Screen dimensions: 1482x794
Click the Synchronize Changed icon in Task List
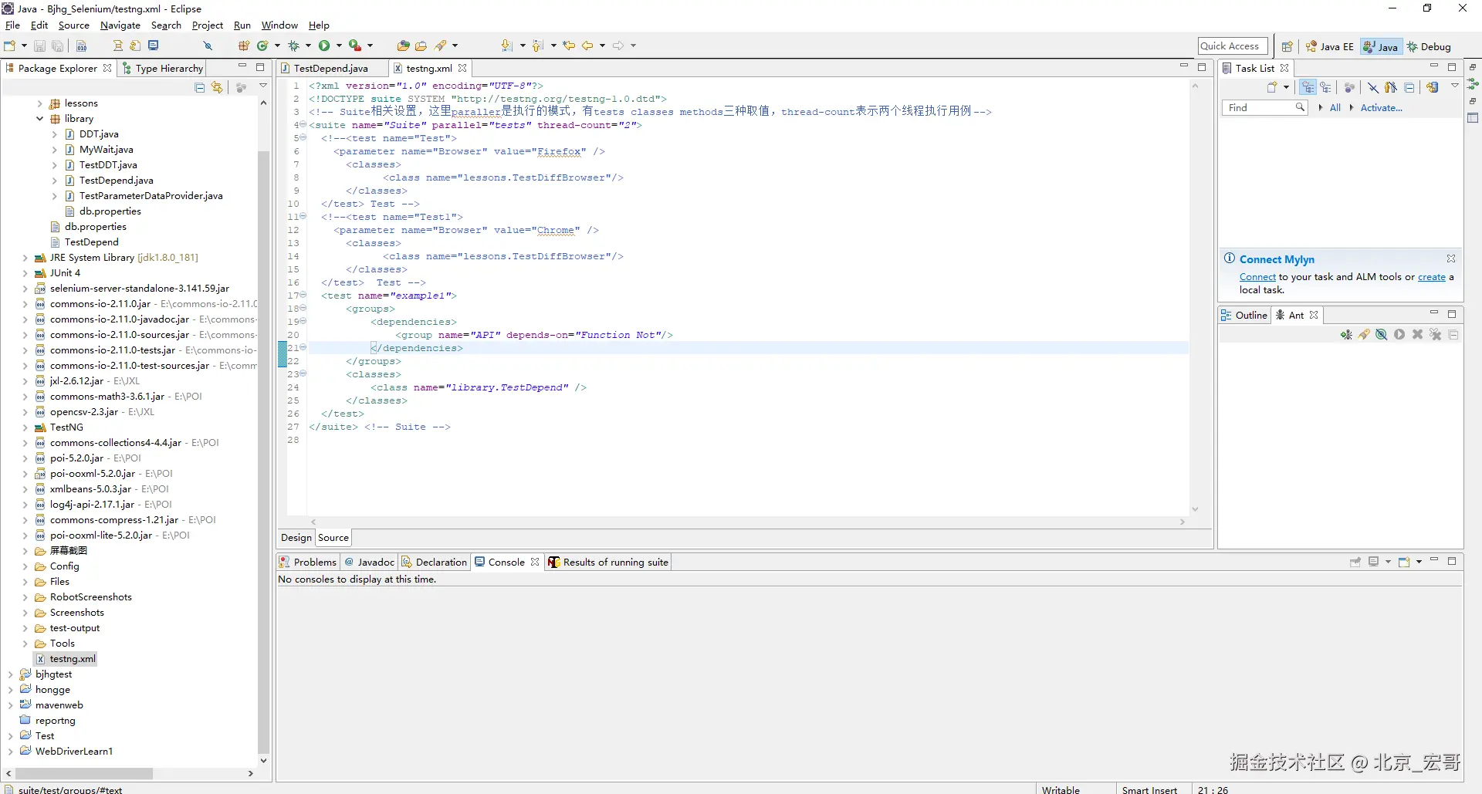click(1433, 87)
